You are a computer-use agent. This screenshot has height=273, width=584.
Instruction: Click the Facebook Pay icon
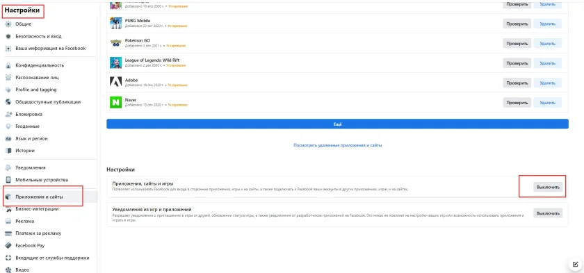tap(8, 245)
